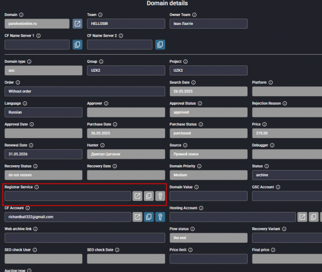The image size is (322, 272).
Task: Show info for the Group label
Action: pos(101,62)
